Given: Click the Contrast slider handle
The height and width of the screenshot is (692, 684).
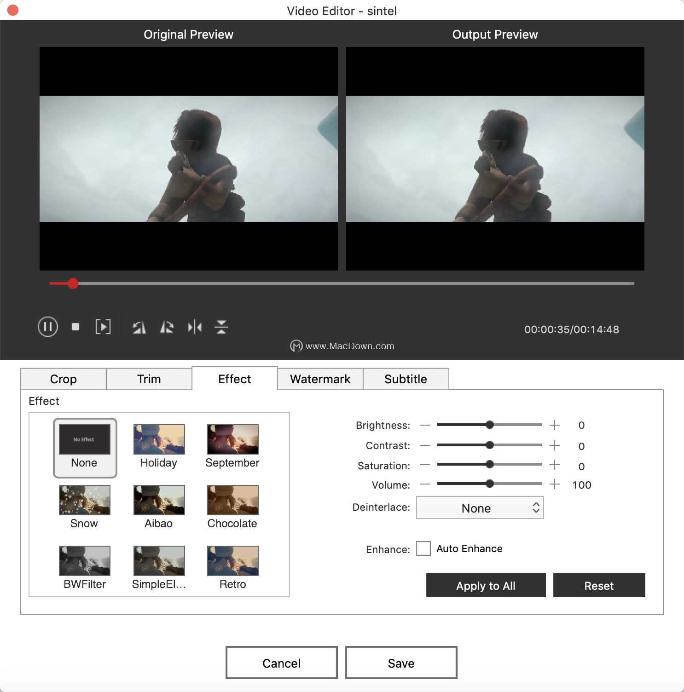Looking at the screenshot, I should pyautogui.click(x=490, y=445).
